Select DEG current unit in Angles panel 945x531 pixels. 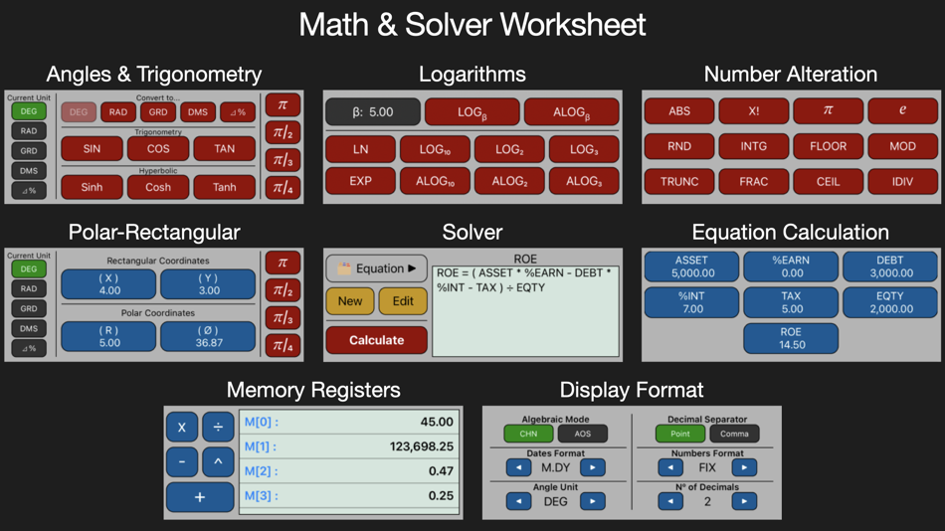click(x=29, y=111)
